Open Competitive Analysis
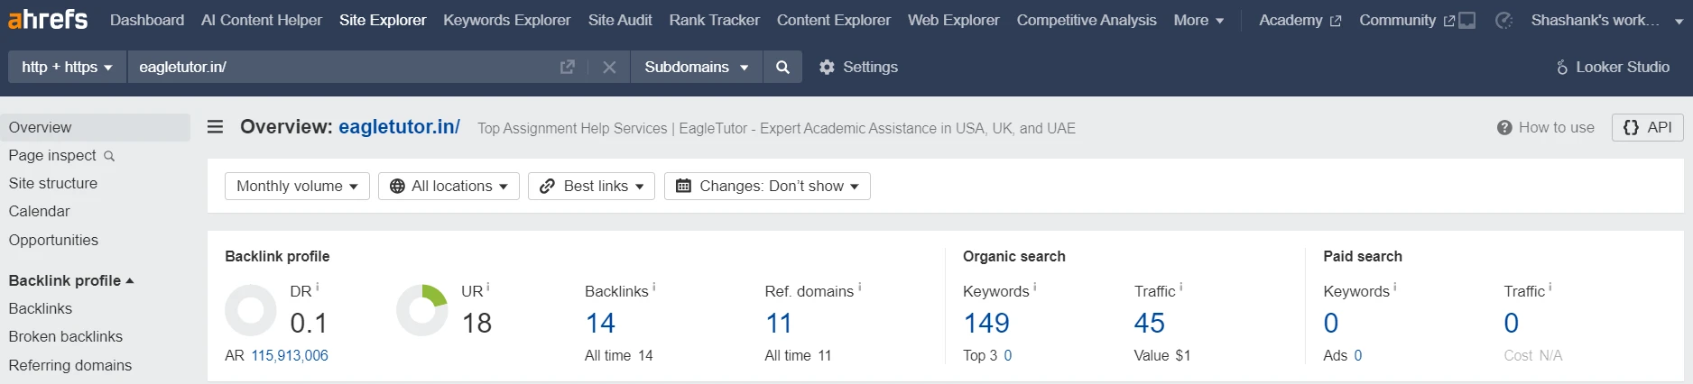This screenshot has height=384, width=1693. tap(1087, 20)
